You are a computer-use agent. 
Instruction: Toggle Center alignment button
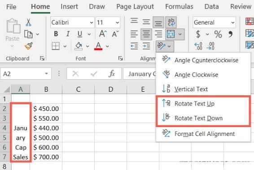(x=146, y=34)
